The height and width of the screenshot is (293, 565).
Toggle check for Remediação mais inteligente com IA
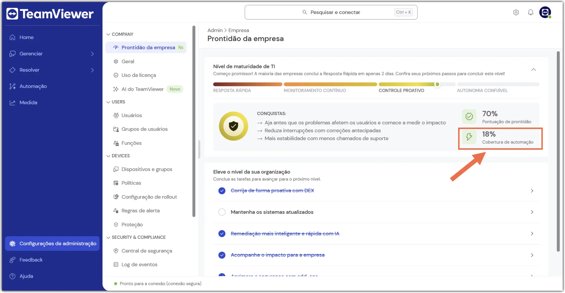point(222,234)
